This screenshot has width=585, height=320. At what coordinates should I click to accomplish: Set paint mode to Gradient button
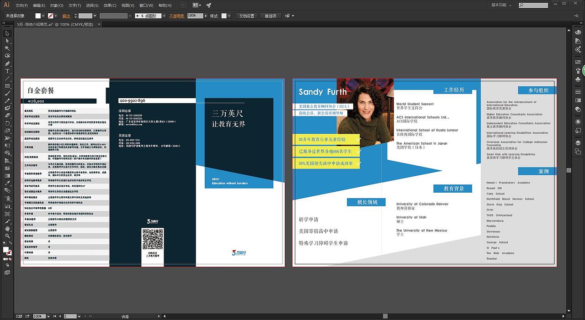pos(8,259)
